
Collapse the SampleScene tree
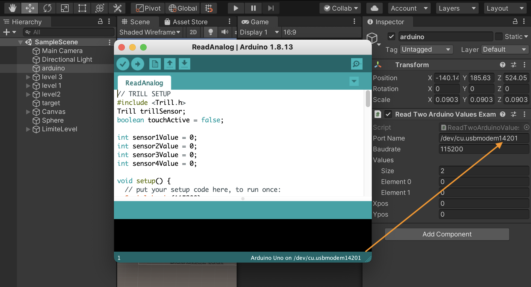click(x=20, y=42)
